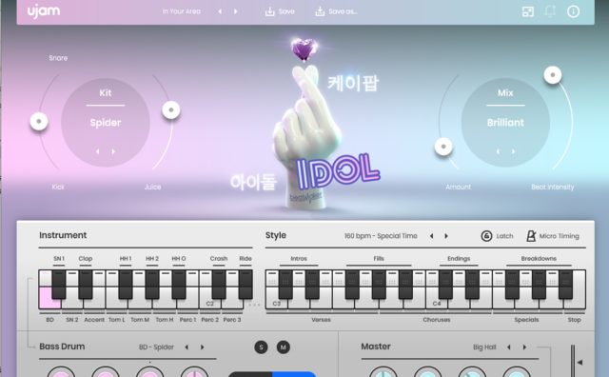This screenshot has width=609, height=377.
Task: Select previous Master preset arrow
Action: 509,347
